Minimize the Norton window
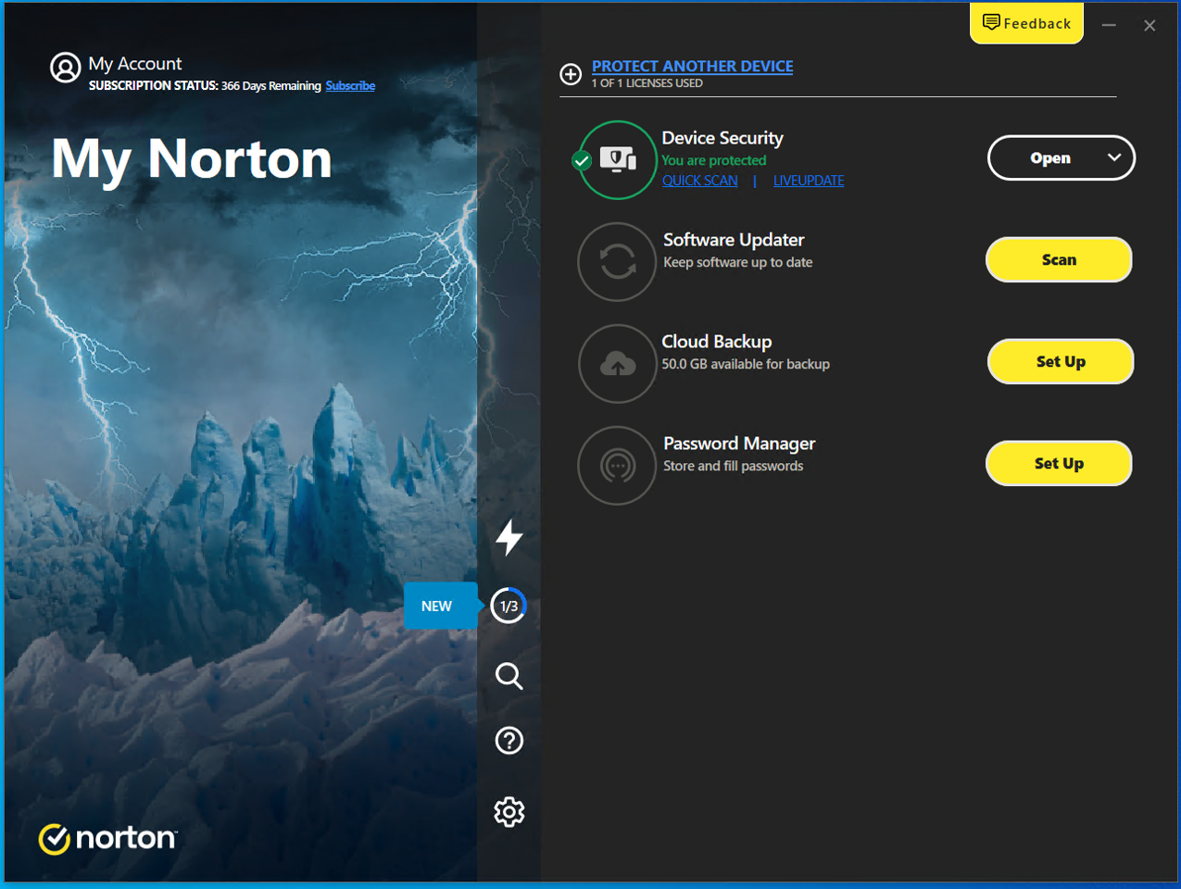Image resolution: width=1181 pixels, height=889 pixels. [x=1109, y=26]
